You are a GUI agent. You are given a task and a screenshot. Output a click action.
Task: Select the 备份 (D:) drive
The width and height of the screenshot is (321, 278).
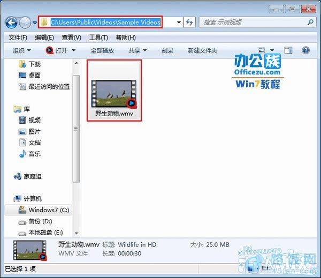point(40,221)
